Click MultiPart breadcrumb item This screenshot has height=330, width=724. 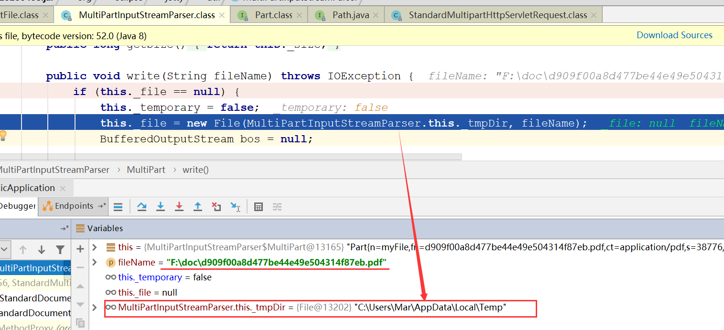[x=146, y=170]
